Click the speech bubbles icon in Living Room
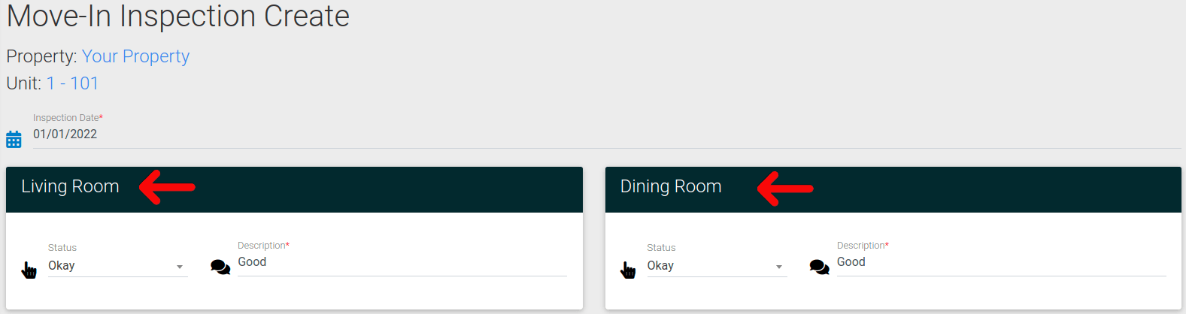The width and height of the screenshot is (1186, 314). point(220,267)
